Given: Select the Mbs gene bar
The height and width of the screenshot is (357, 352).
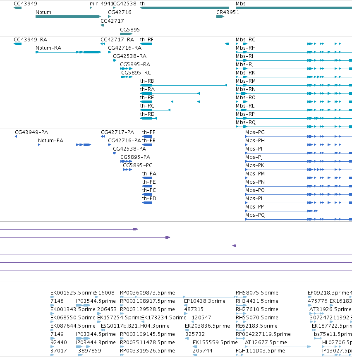Looking at the screenshot, I should pos(294,8).
